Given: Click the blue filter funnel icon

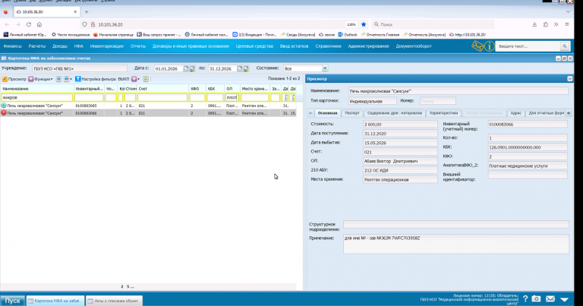Looking at the screenshot, I should (77, 79).
